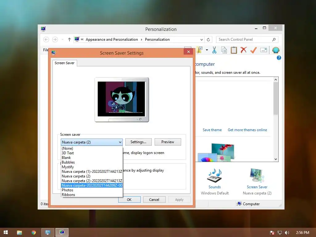The height and width of the screenshot is (237, 316).
Task: Click the Preview button
Action: 168,142
